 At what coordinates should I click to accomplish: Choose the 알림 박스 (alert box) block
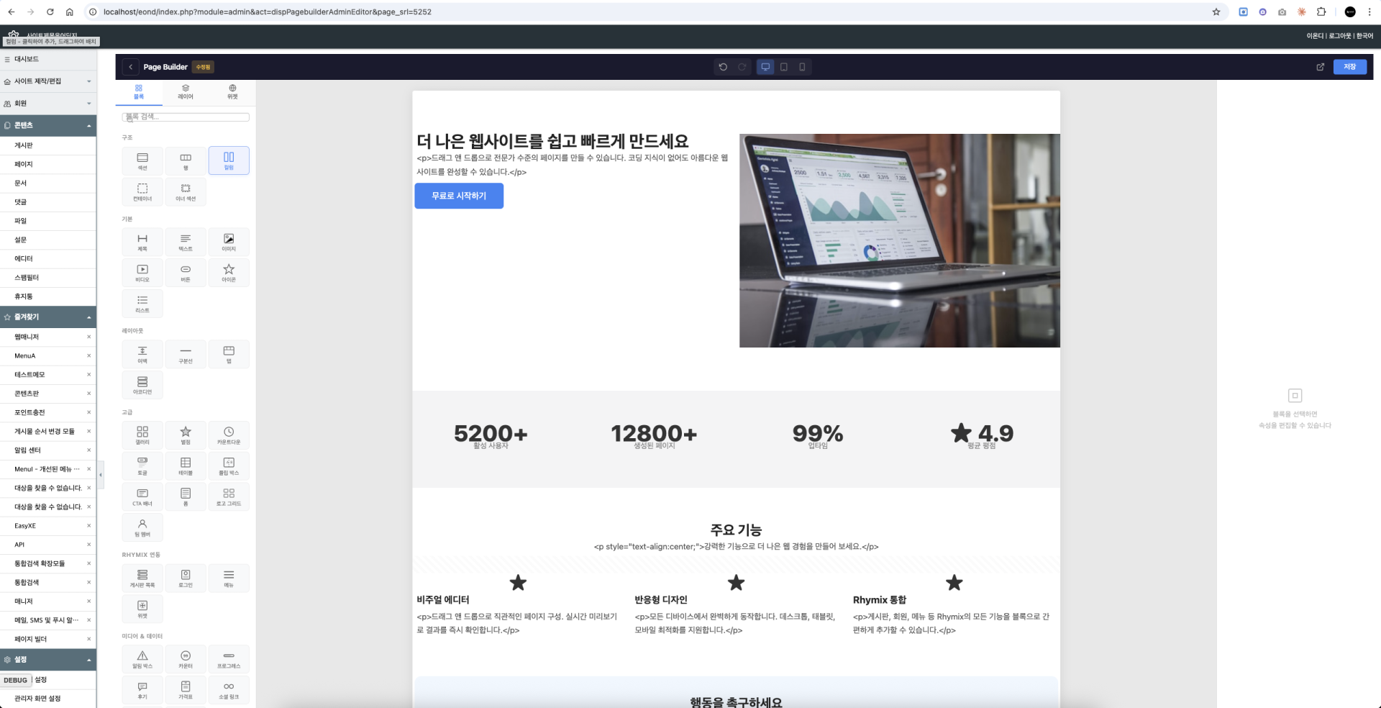[x=142, y=659]
